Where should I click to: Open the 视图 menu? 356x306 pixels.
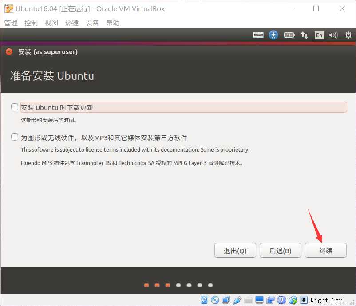pos(51,23)
